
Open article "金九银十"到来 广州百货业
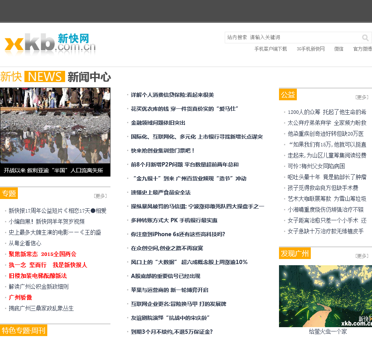pos(189,179)
